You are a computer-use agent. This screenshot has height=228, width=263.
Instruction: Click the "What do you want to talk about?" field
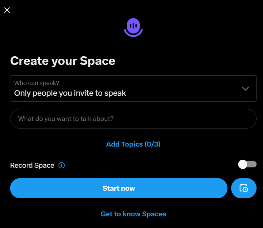[x=133, y=119]
